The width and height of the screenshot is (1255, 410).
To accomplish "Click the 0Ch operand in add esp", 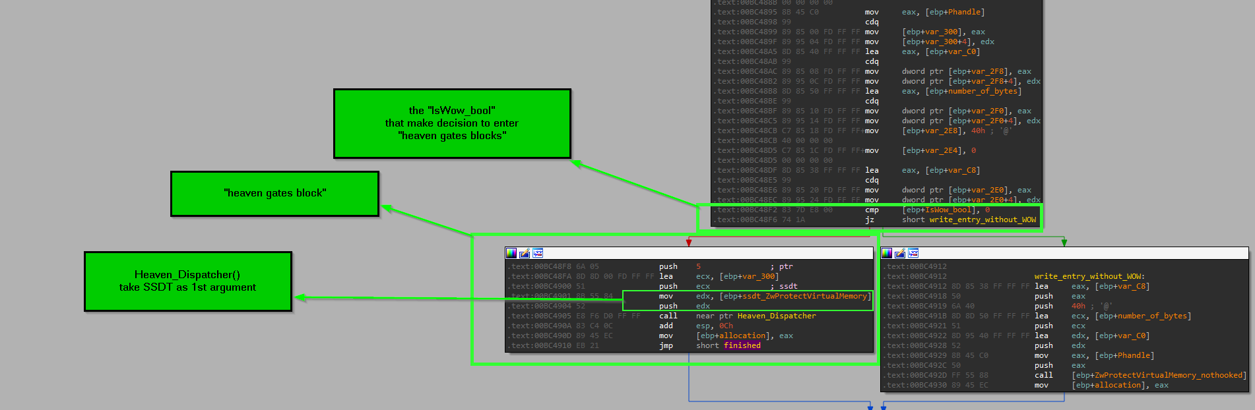I will [726, 326].
